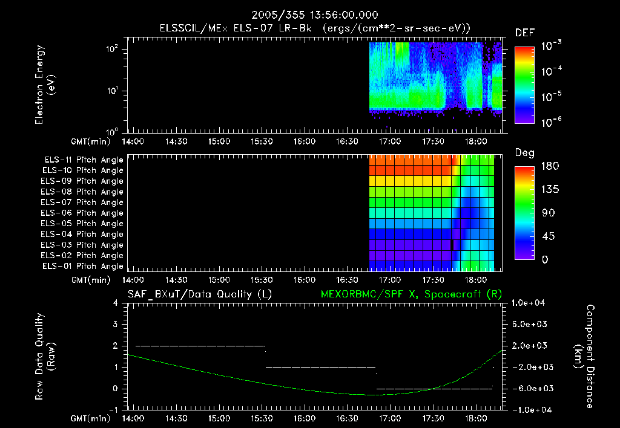Screen dimensions: 620x428
Task: Click the 14:00 label under the spectrogram
Action: 133,141
